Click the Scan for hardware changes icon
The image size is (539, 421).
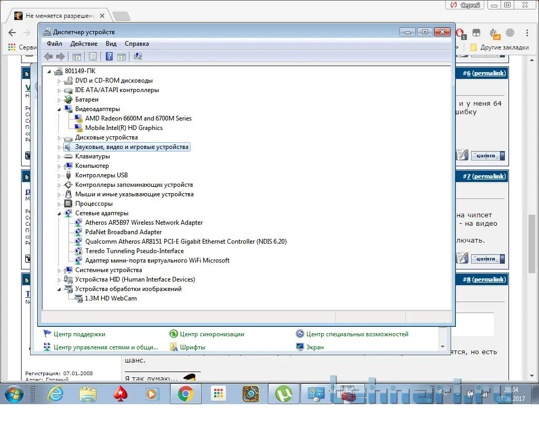138,56
